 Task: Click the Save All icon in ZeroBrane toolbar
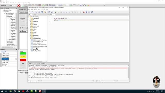pyautogui.click(x=39, y=12)
